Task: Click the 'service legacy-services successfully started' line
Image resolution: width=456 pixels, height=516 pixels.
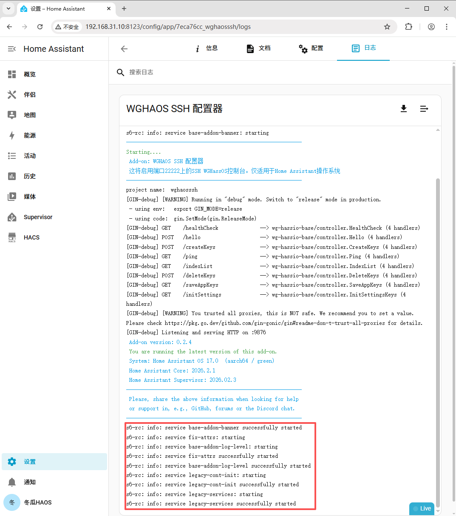Action: (x=211, y=504)
